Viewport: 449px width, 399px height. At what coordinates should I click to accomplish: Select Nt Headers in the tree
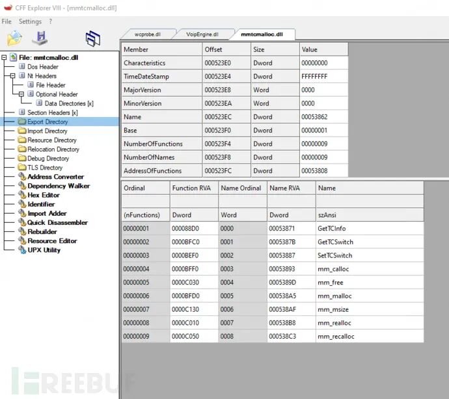click(x=42, y=76)
